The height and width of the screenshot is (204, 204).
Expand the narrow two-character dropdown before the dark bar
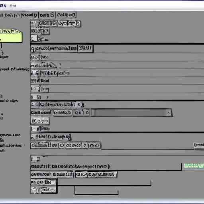(x=82, y=113)
